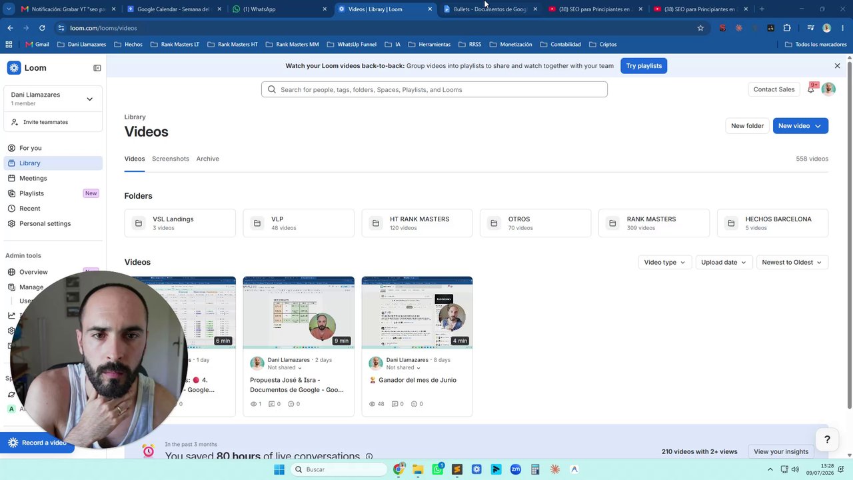Reload the loom.com page
Screen dimensions: 853x480
[42, 28]
